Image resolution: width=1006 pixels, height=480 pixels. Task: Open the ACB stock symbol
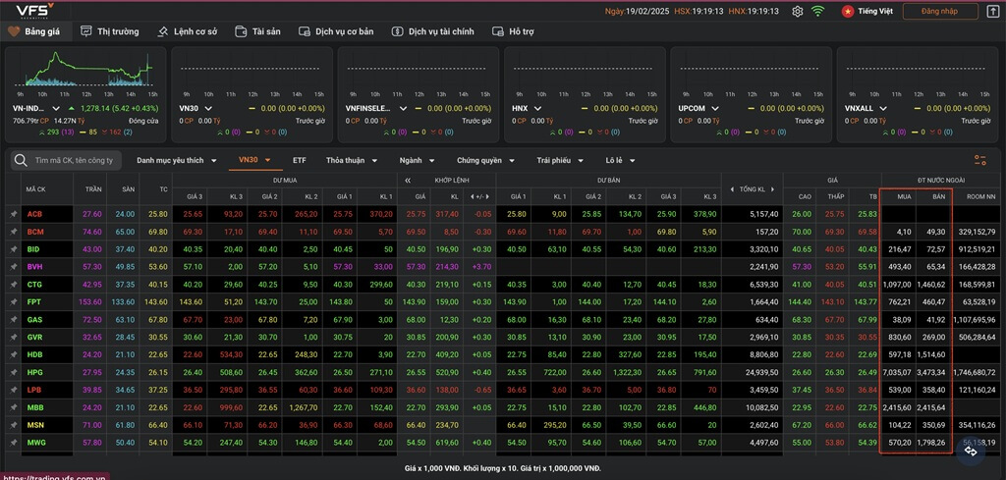pyautogui.click(x=35, y=214)
